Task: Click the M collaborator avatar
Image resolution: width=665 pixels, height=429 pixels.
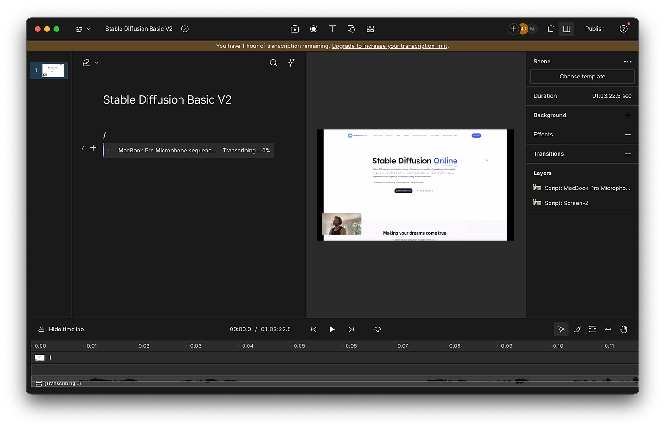Action: (532, 29)
